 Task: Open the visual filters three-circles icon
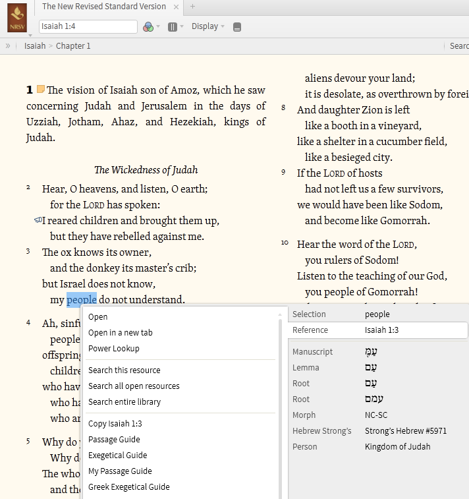[x=148, y=27]
